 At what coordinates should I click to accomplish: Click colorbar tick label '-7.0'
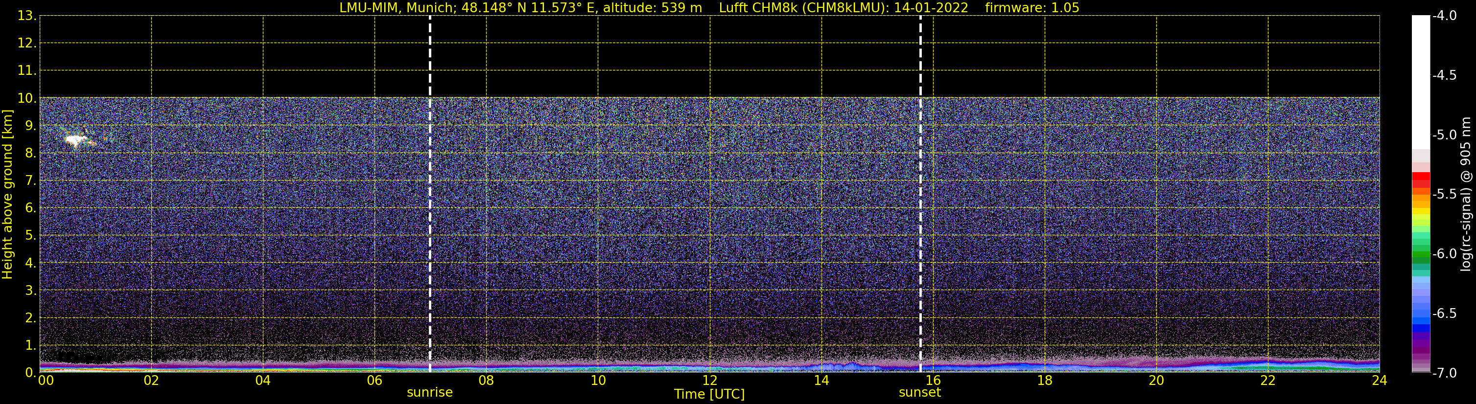[x=1444, y=373]
